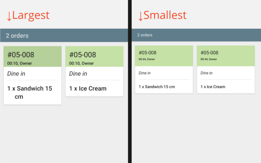
Task: Click "Dine in" on the Smallest panel Sandwich card
Action: coord(145,73)
